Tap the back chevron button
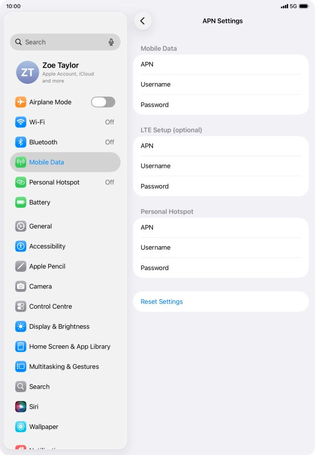The height and width of the screenshot is (455, 315). point(143,21)
